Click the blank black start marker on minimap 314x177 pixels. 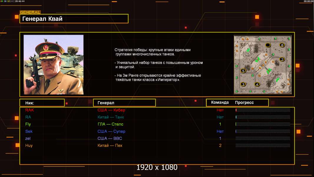pos(268,45)
